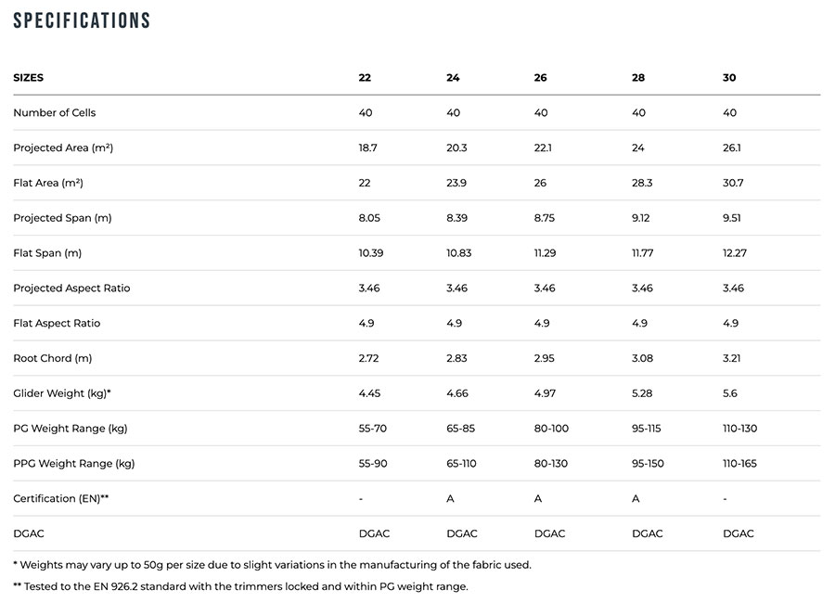Click the Certification (EN) row label

(61, 499)
